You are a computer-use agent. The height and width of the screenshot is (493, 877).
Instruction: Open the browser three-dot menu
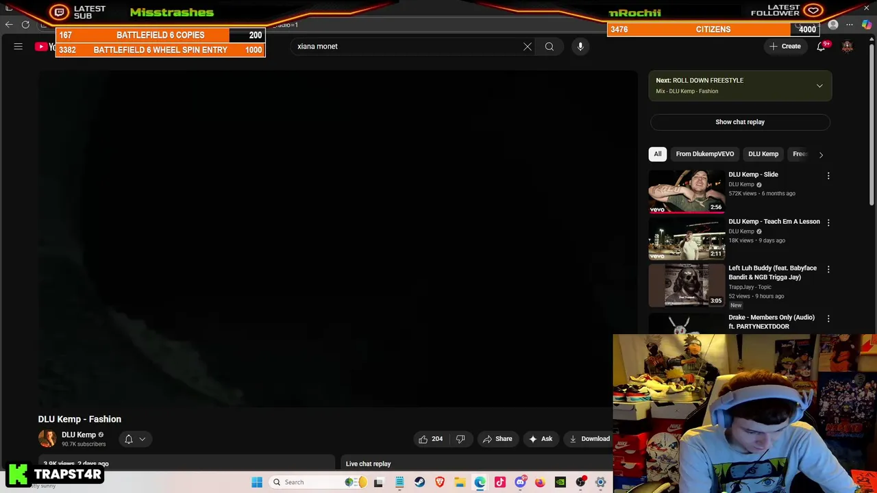point(850,25)
